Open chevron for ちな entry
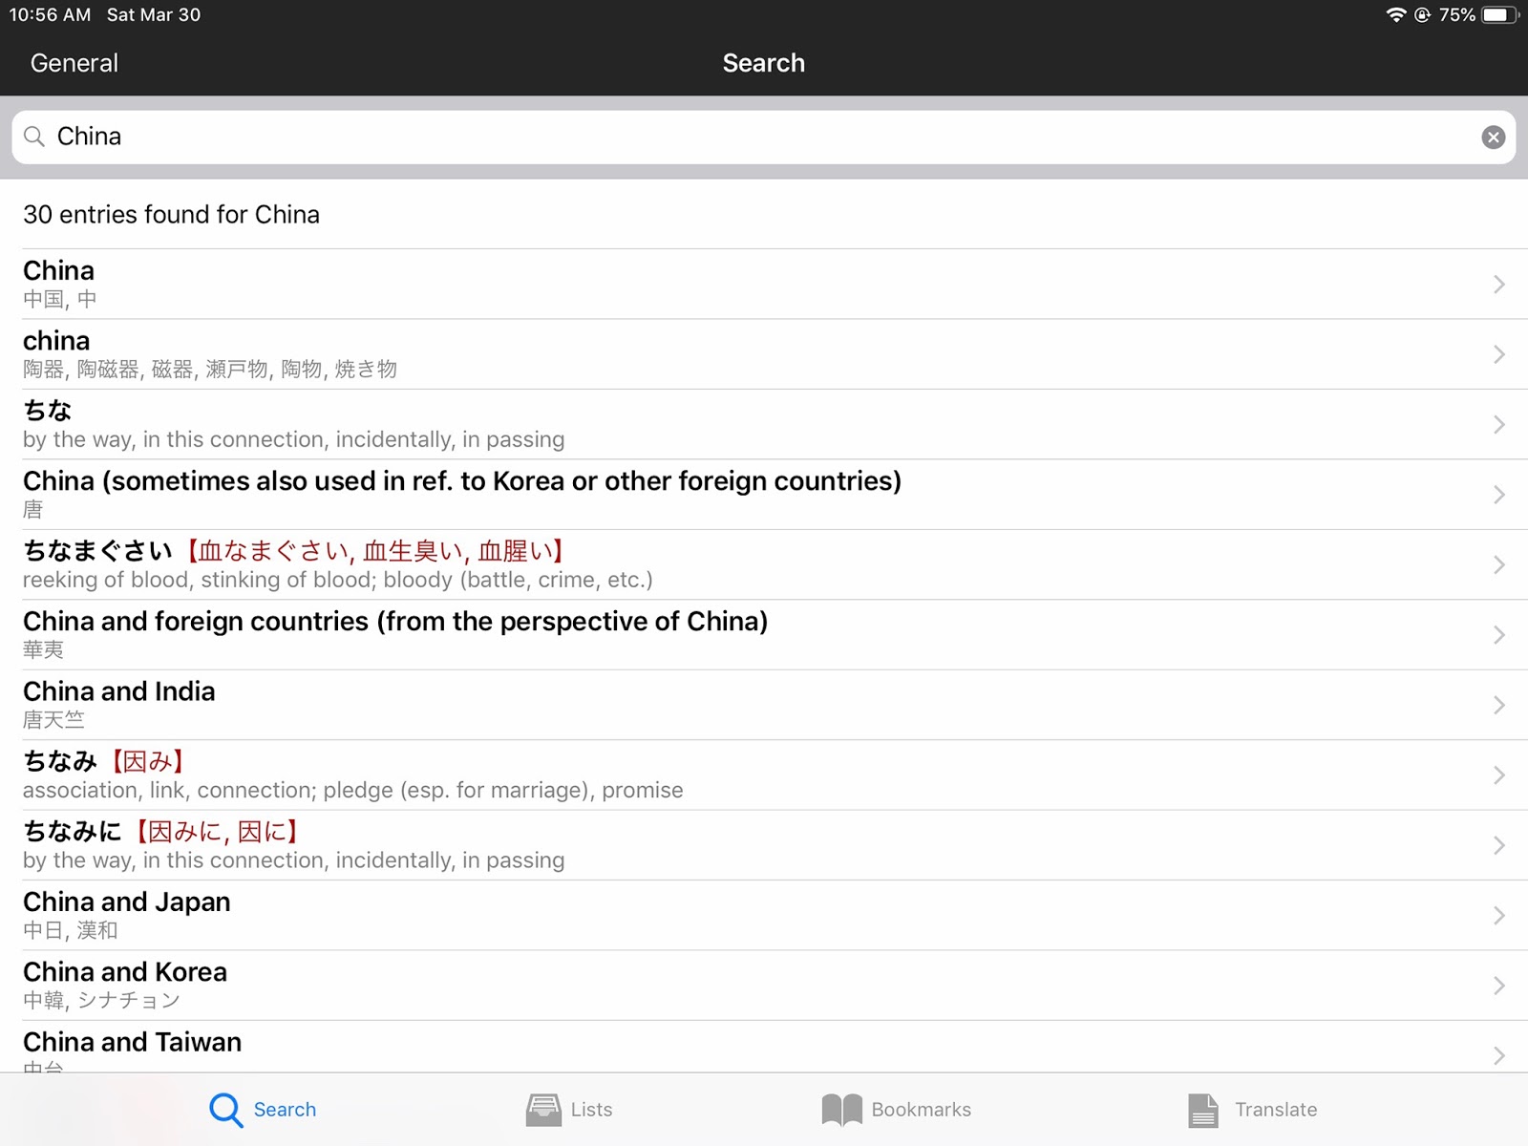Viewport: 1528px width, 1146px height. (x=1498, y=425)
